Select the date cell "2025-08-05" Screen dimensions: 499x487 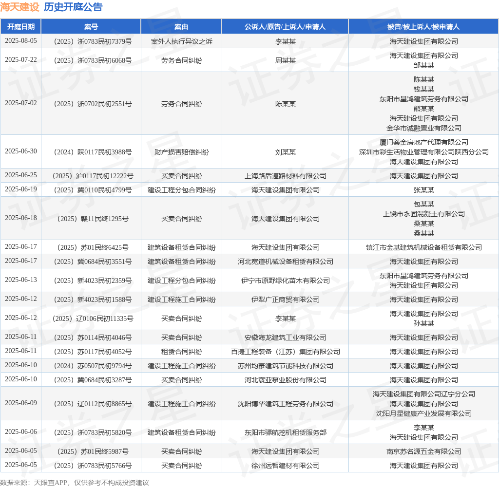(x=20, y=41)
